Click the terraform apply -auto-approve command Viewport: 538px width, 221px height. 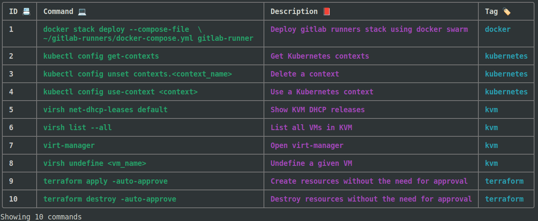click(105, 181)
